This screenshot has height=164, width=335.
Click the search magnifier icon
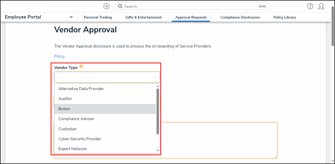click(x=120, y=6)
